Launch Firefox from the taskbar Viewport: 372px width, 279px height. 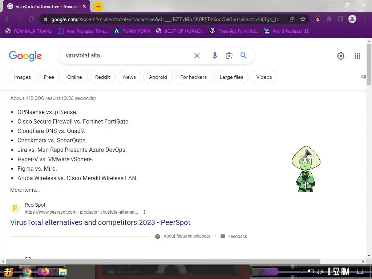point(45,271)
